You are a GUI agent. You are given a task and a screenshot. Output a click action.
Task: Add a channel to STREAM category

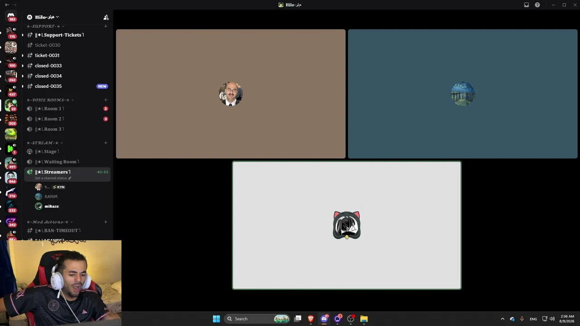pos(106,143)
